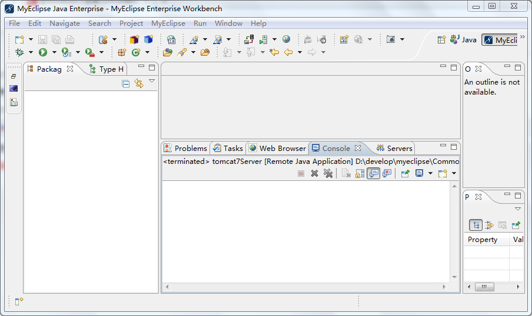Open the dropdown next to New wizard icon
This screenshot has width=532, height=316.
[31, 39]
